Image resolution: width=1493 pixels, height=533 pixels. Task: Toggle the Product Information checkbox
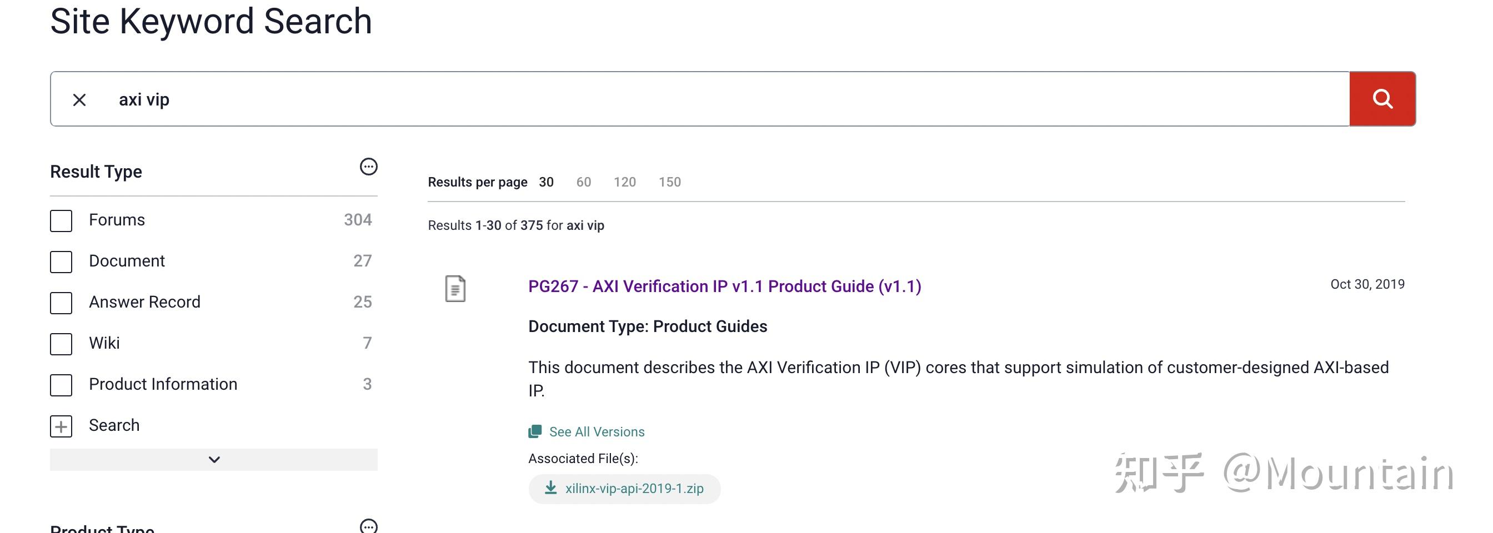click(x=62, y=385)
